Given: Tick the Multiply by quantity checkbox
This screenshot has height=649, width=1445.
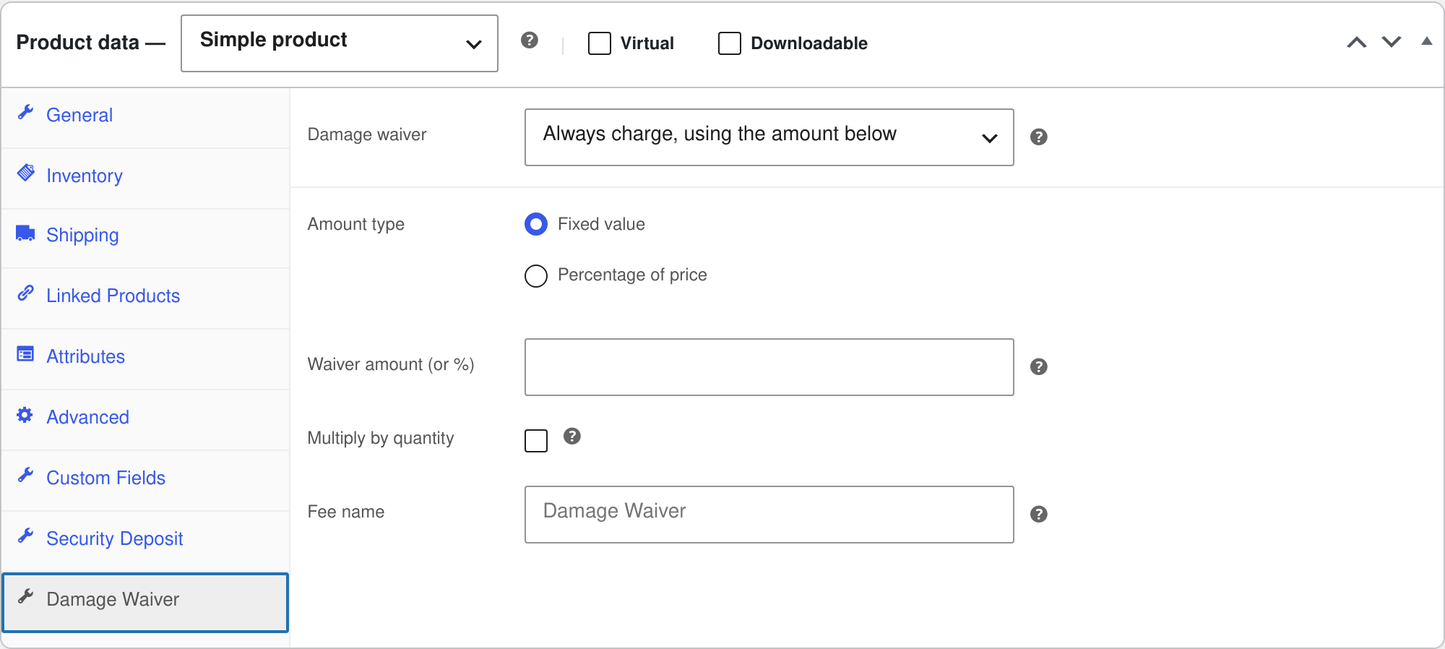Looking at the screenshot, I should [536, 440].
